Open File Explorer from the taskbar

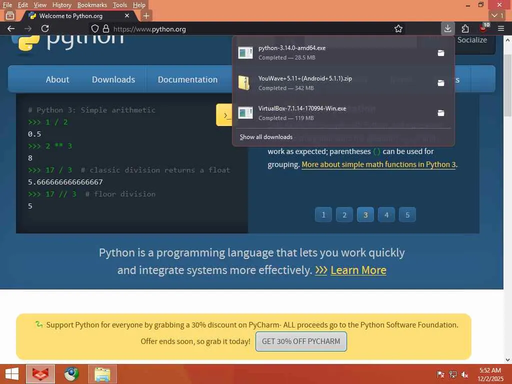tap(102, 374)
